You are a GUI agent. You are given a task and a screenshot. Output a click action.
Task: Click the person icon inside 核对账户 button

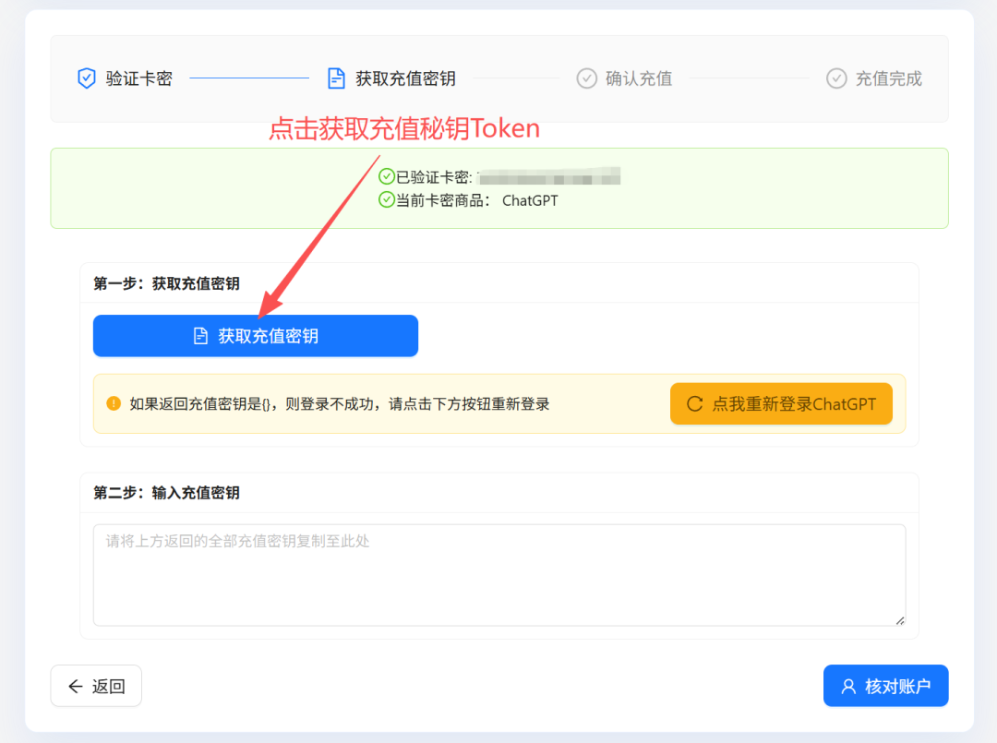coord(848,686)
